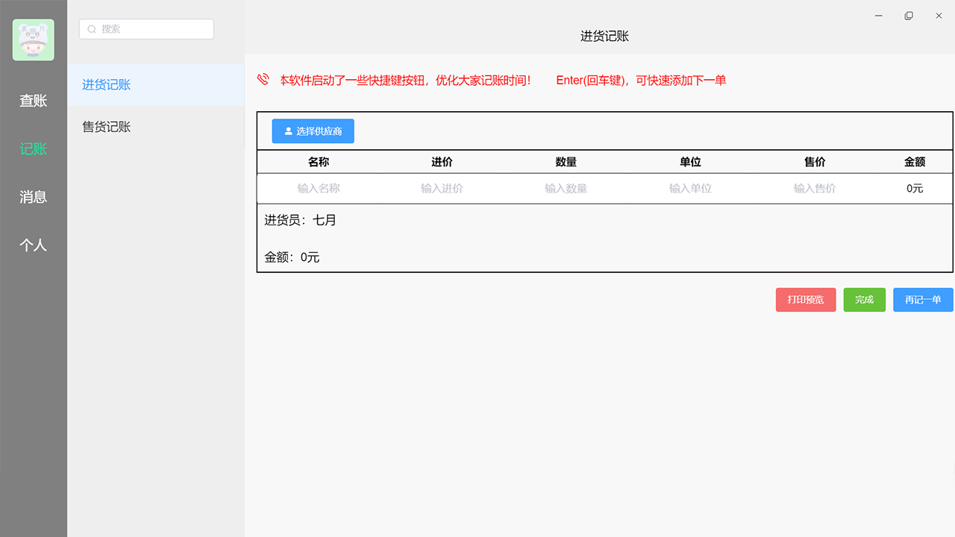Viewport: 955px width, 537px height.
Task: Click the 搜索 search input box
Action: coord(146,28)
